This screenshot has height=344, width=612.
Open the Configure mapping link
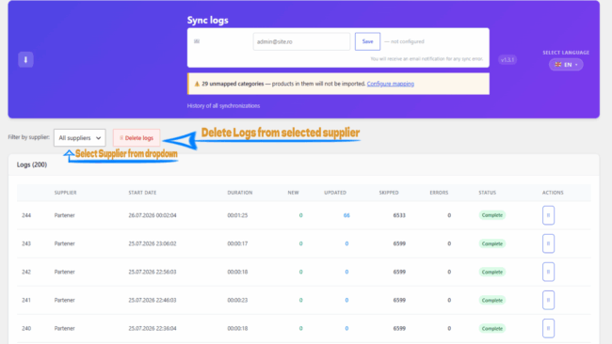coord(391,84)
